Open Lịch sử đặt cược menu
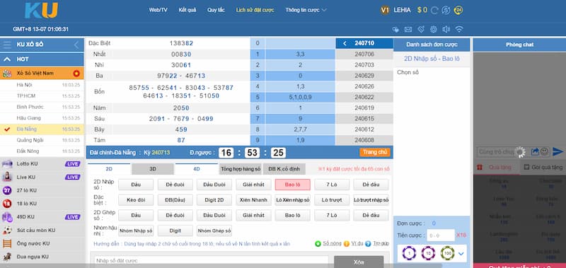 (255, 10)
